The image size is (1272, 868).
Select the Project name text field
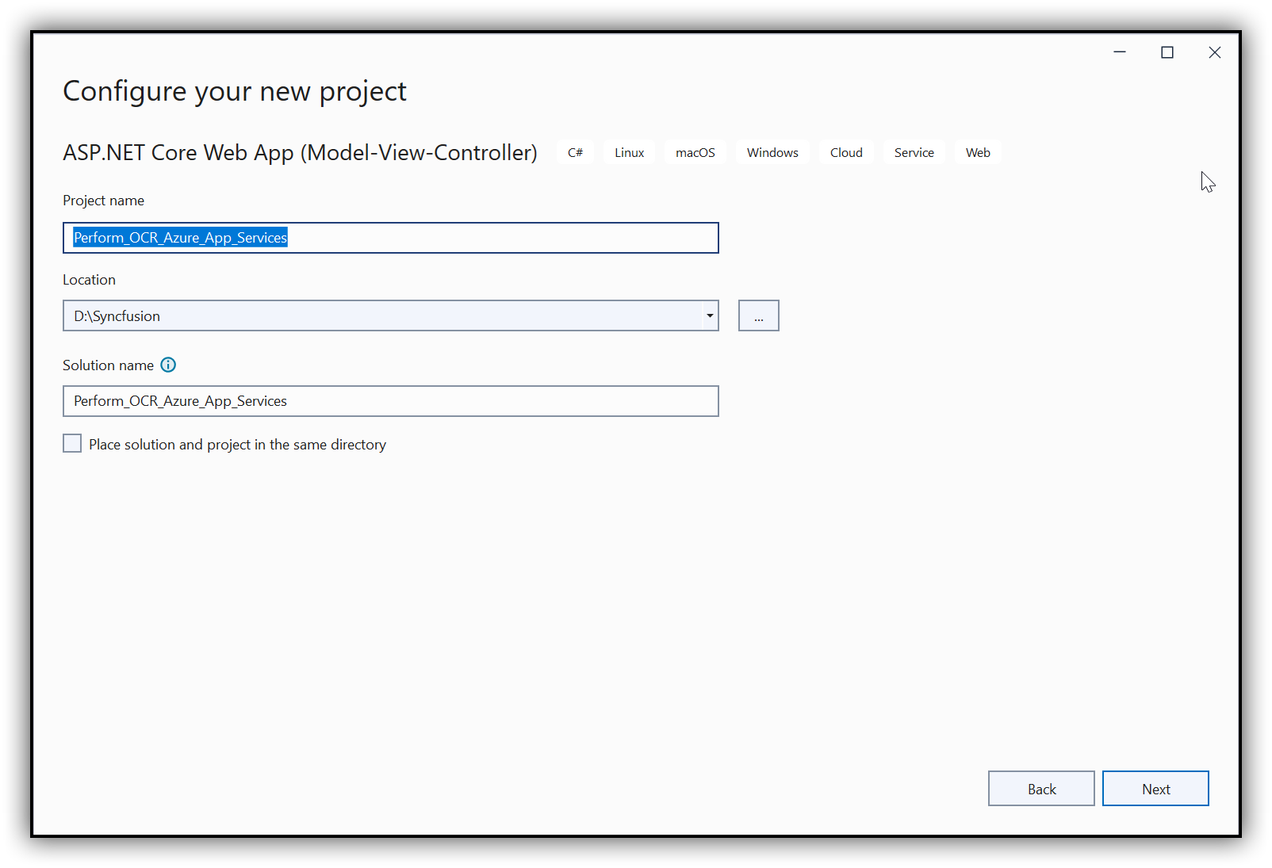(390, 238)
